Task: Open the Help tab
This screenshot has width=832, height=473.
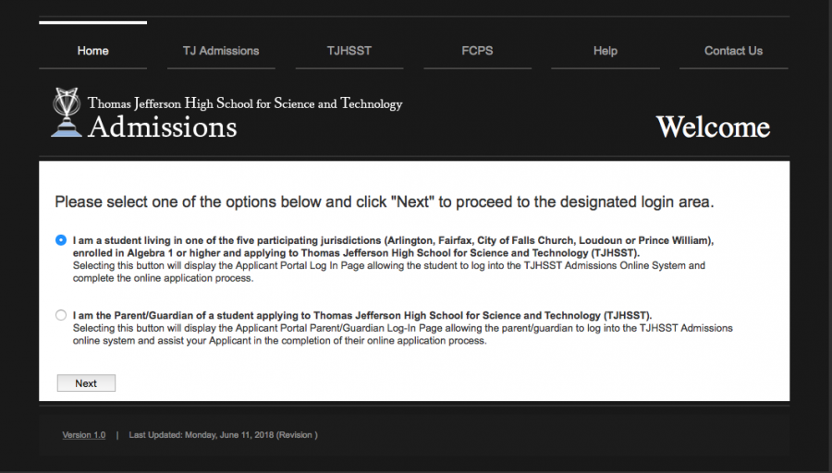Action: pyautogui.click(x=605, y=51)
